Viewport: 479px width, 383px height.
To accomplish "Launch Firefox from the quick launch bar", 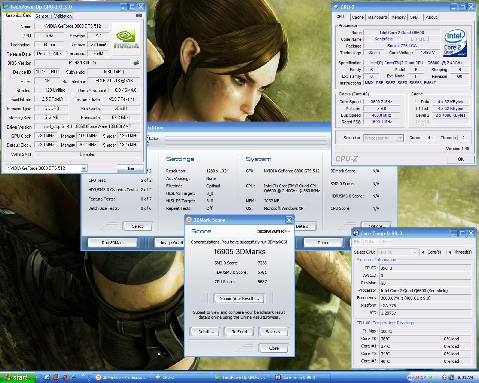I will point(56,377).
